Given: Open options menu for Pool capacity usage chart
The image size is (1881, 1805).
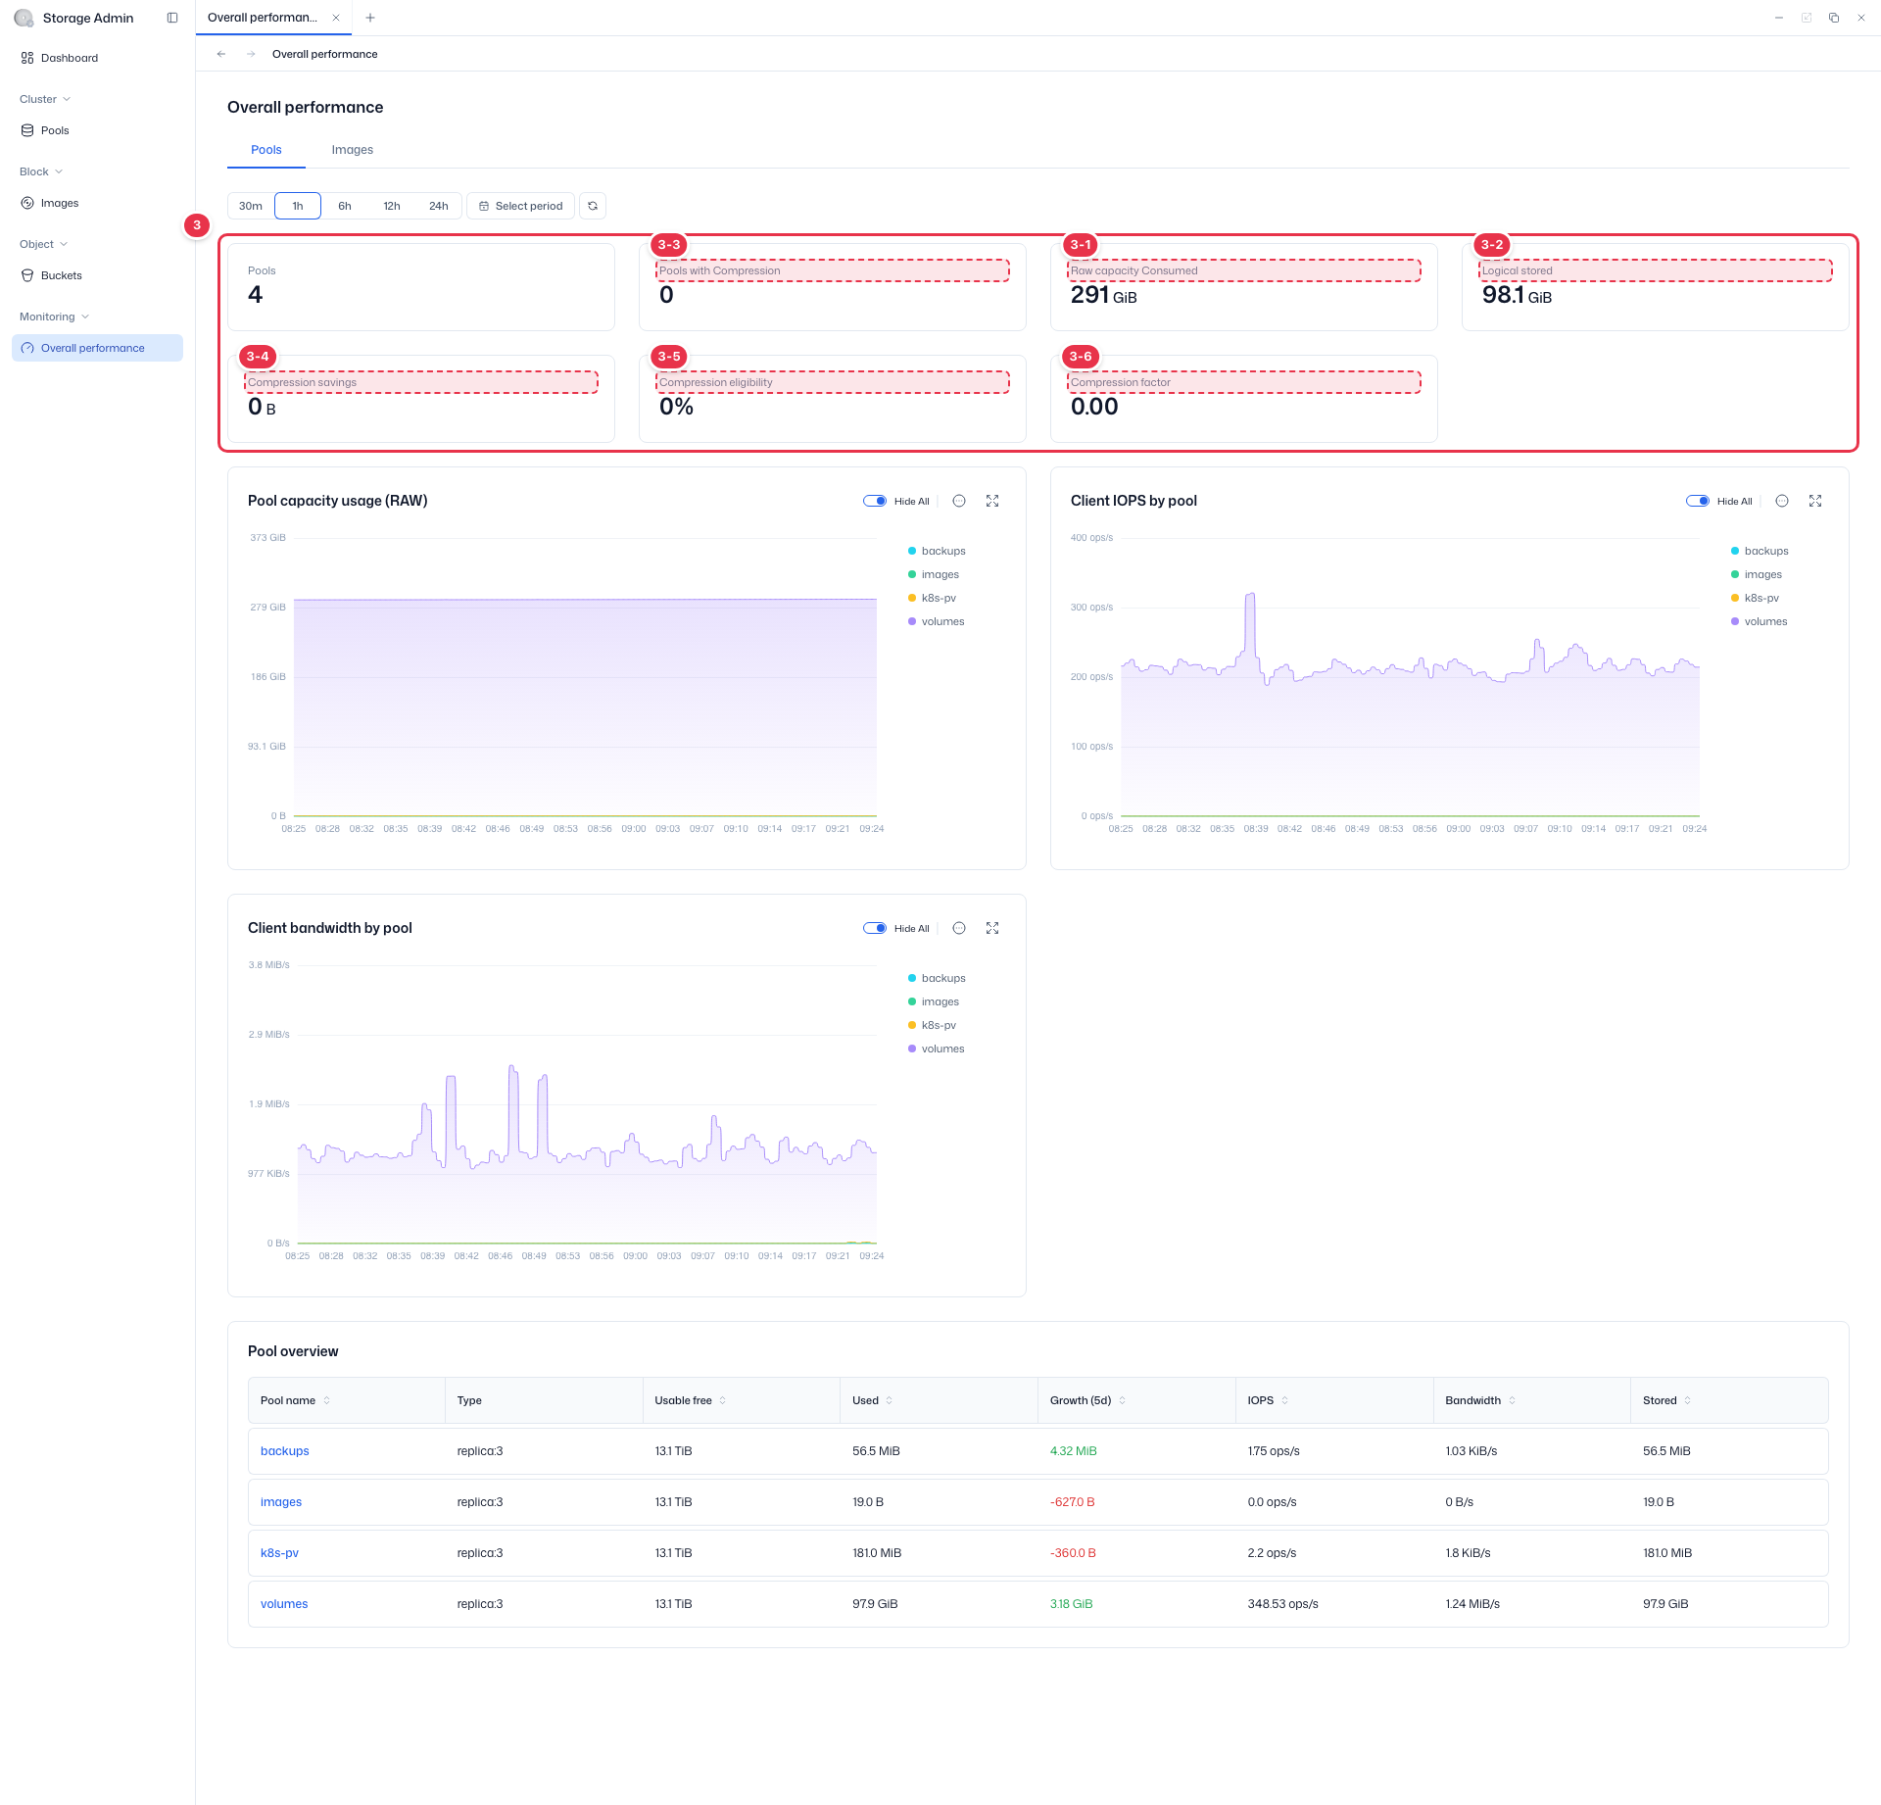Looking at the screenshot, I should (x=959, y=501).
